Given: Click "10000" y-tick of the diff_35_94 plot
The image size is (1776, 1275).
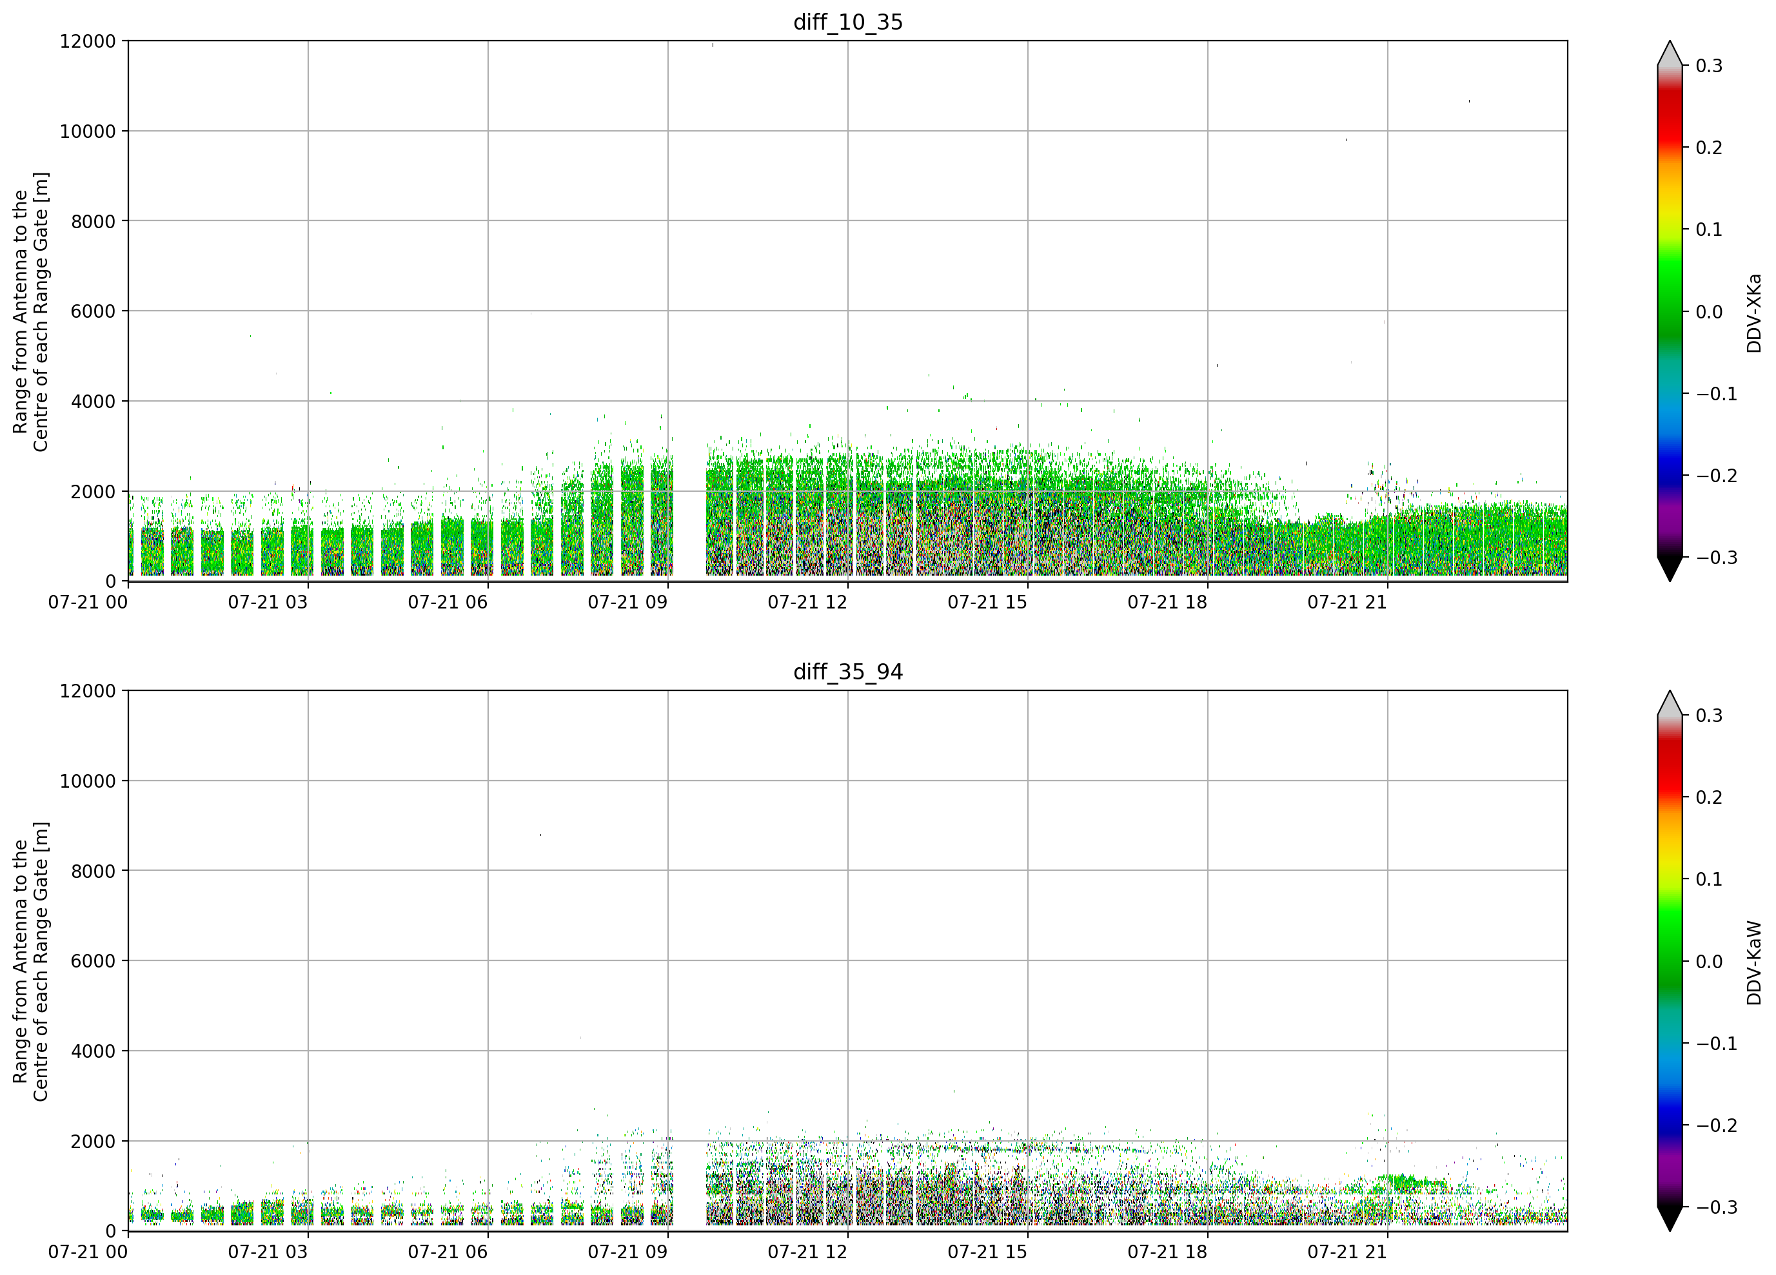Looking at the screenshot, I should tap(88, 781).
